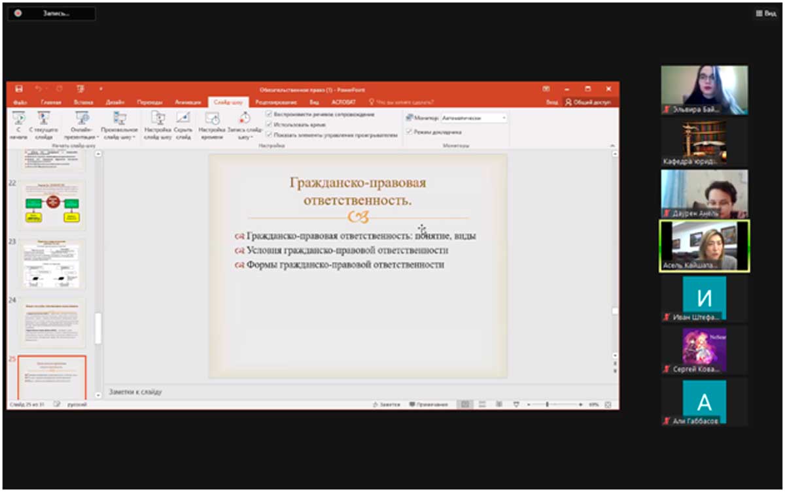Toggle use timings checkbox
The width and height of the screenshot is (785, 492).
point(269,124)
